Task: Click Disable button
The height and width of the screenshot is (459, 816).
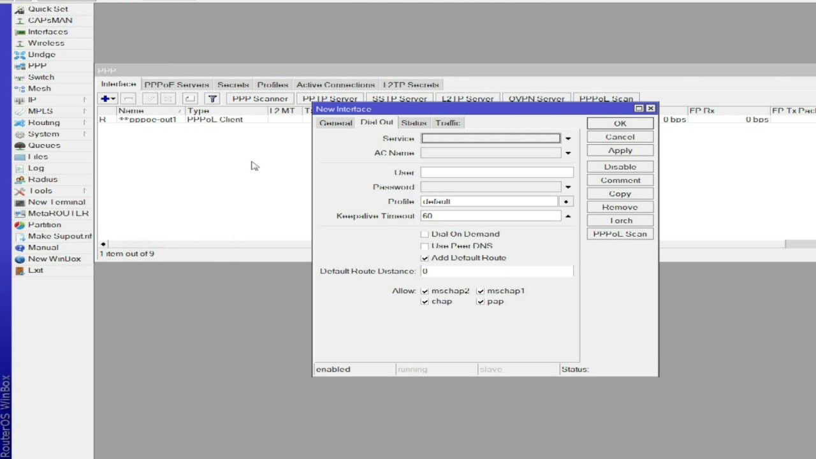Action: coord(620,167)
